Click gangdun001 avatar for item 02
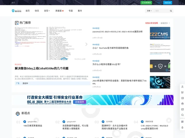This screenshot has height=138, width=185. (x=64, y=122)
